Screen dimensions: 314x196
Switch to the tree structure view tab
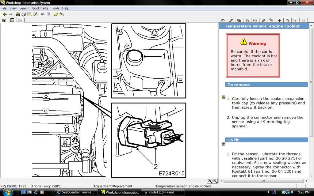coord(4,21)
